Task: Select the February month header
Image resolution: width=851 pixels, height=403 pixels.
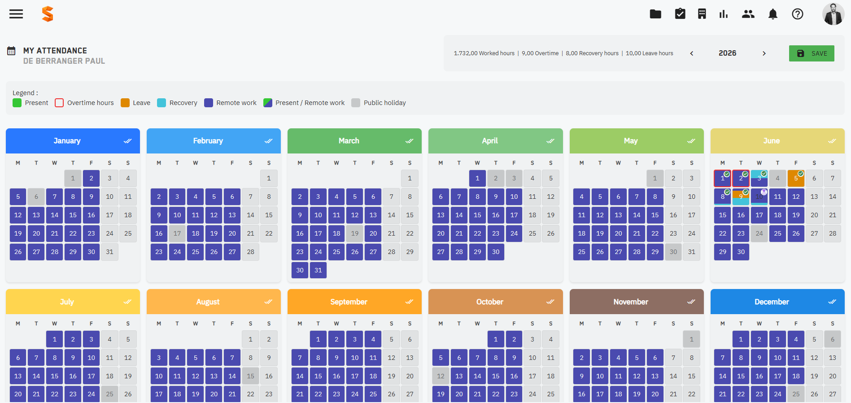Action: [x=214, y=141]
